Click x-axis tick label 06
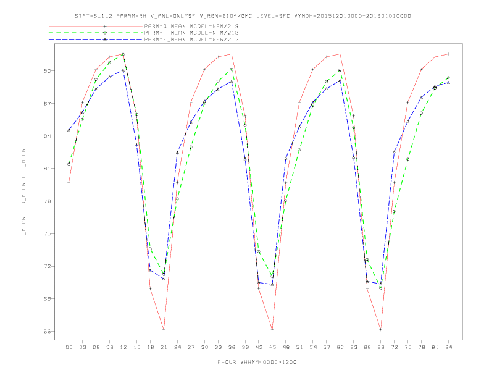The width and height of the screenshot is (489, 378). [x=96, y=347]
